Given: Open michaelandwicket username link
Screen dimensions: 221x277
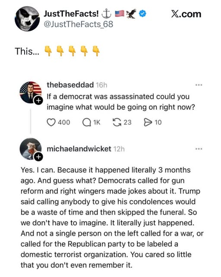Looking at the screenshot, I should 79,149.
